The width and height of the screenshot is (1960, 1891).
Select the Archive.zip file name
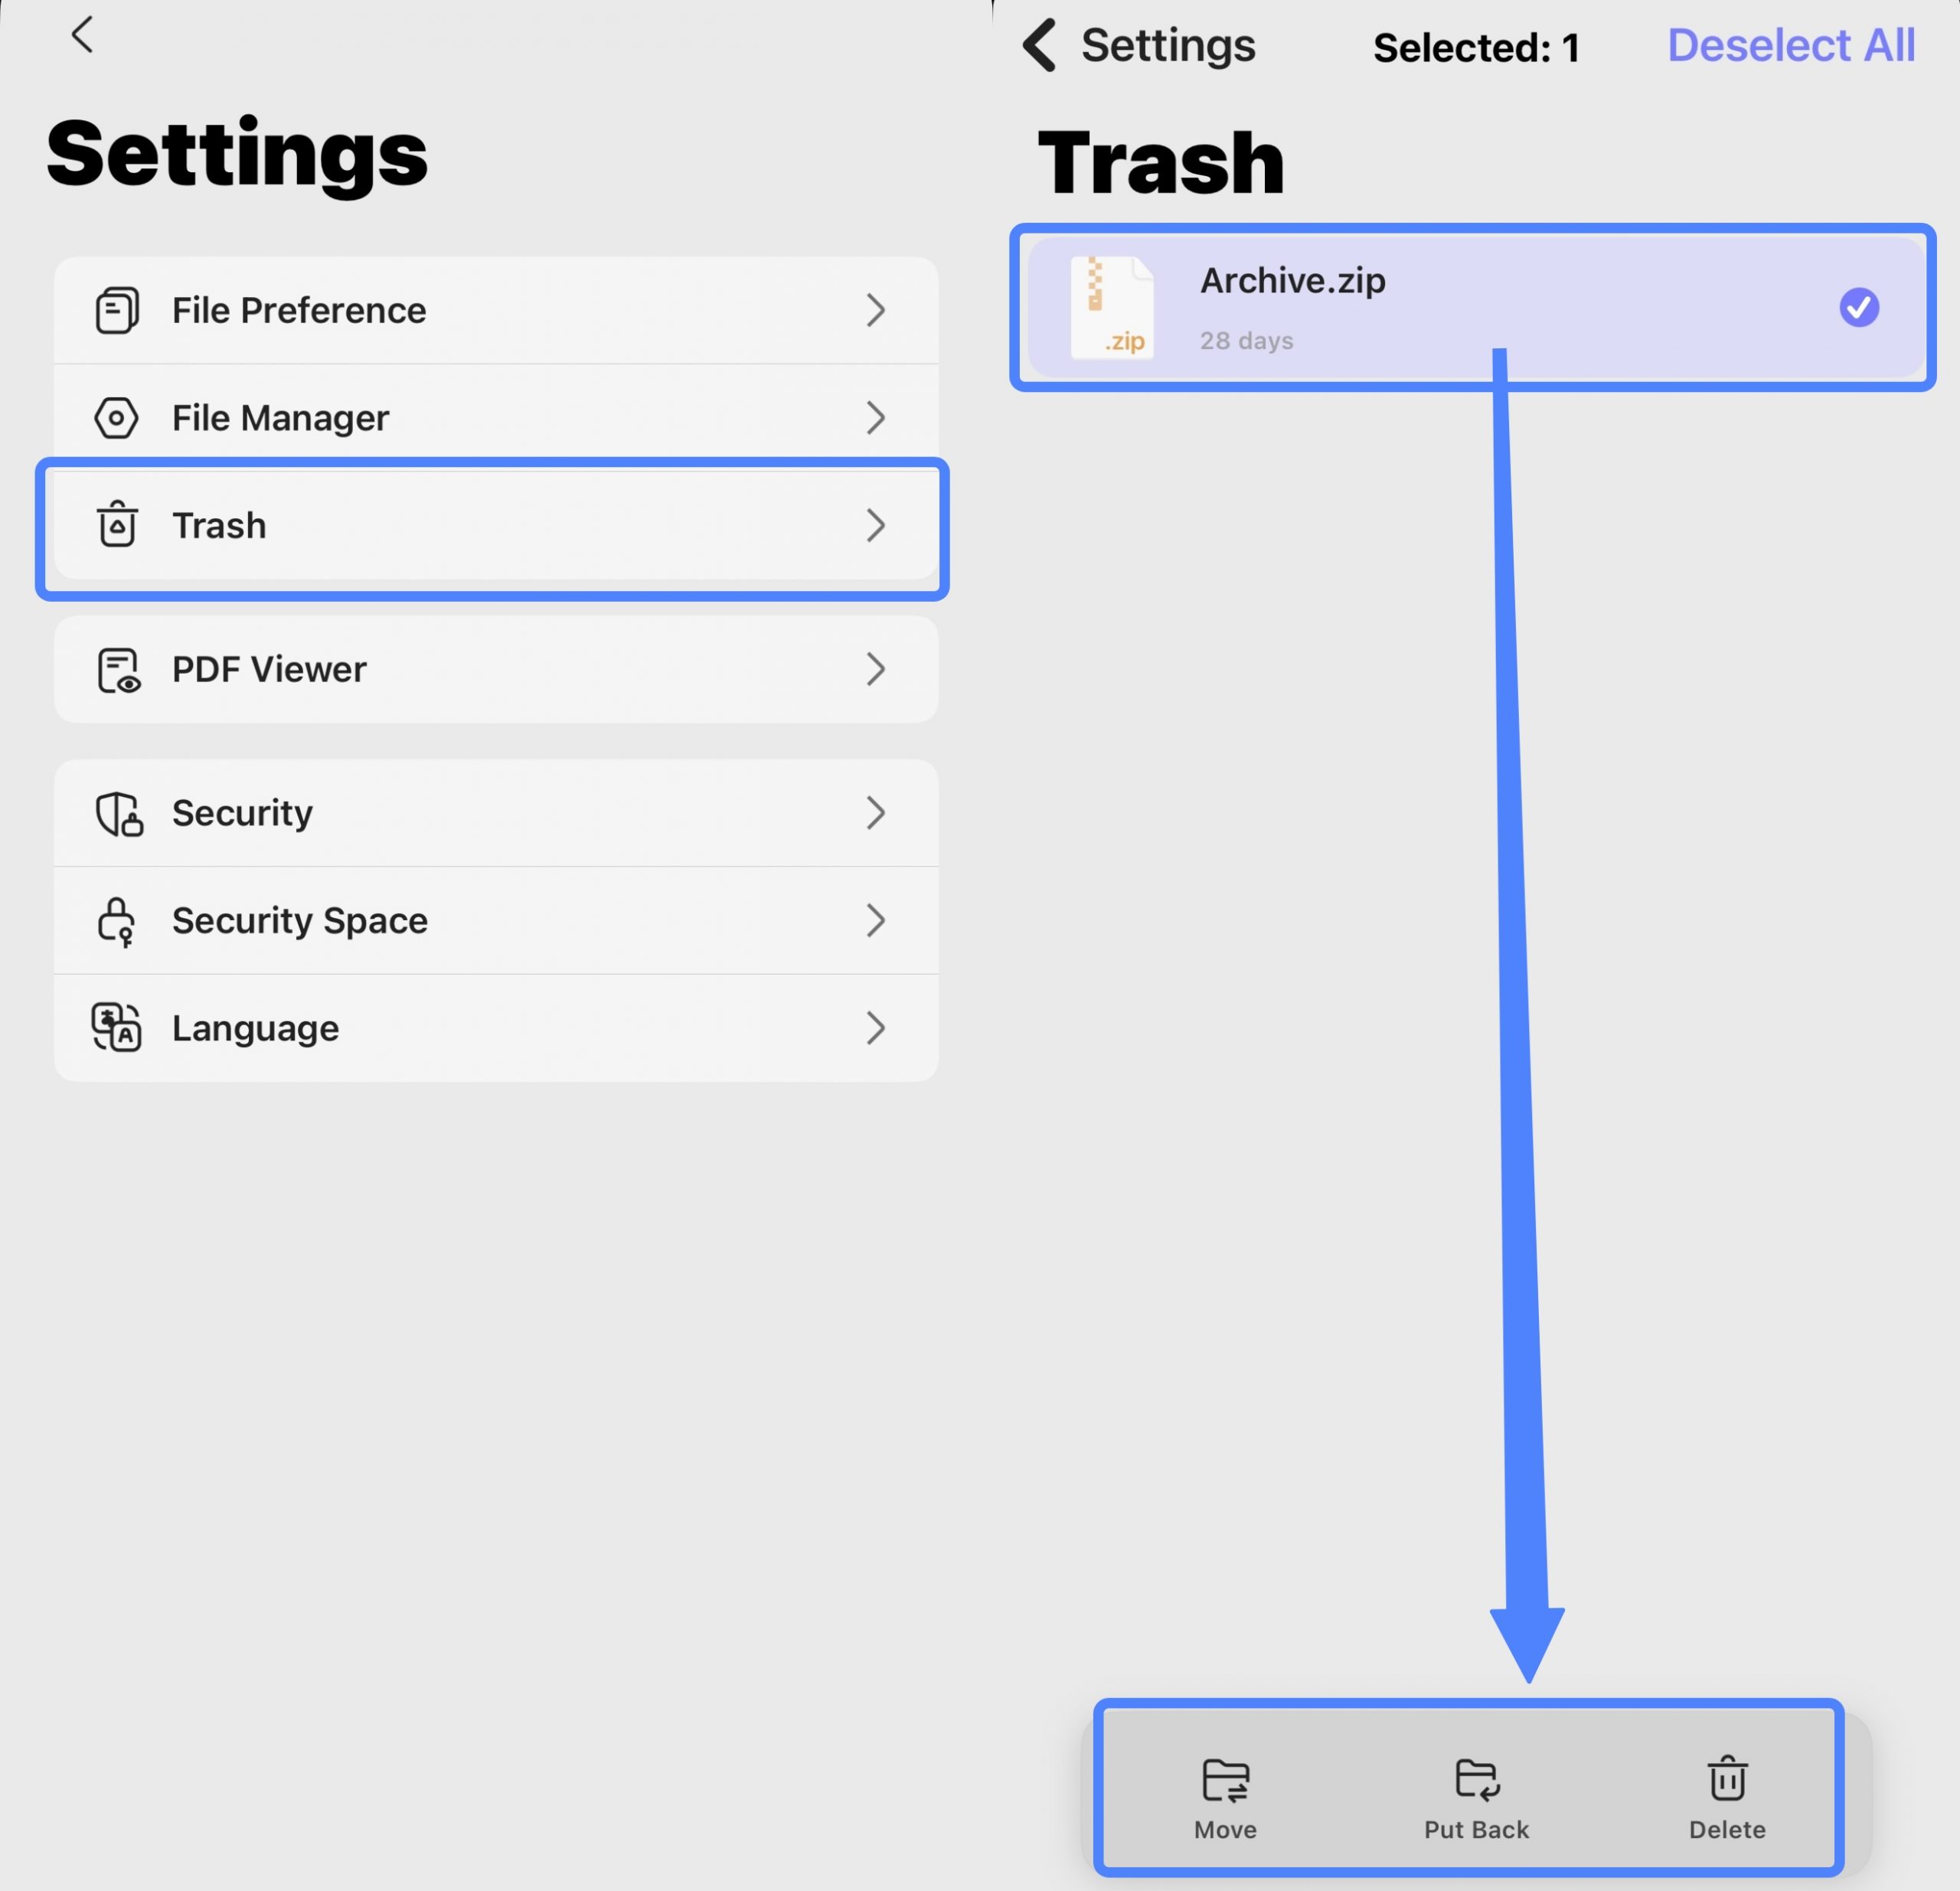click(1292, 281)
